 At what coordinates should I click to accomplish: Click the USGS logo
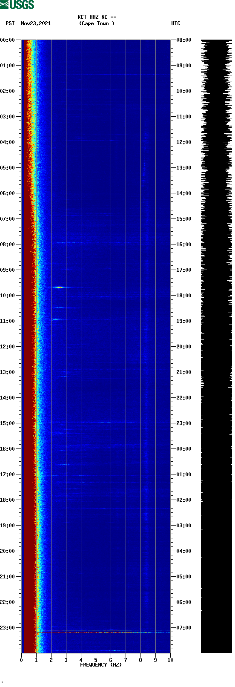click(x=17, y=5)
